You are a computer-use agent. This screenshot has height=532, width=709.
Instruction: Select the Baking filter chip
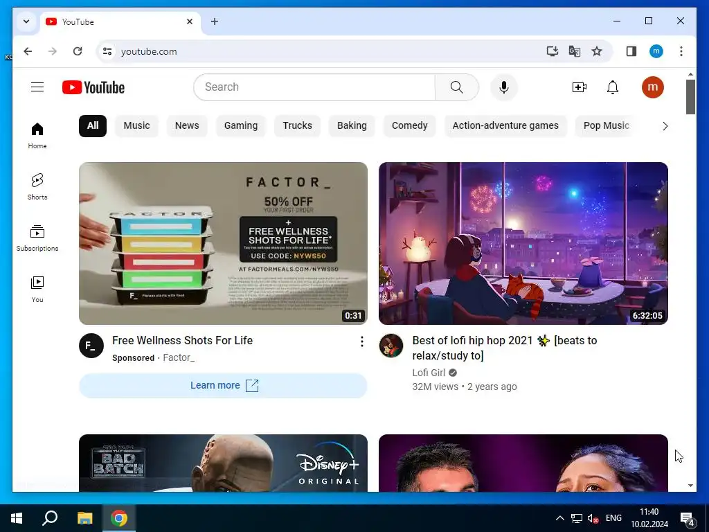pyautogui.click(x=352, y=126)
